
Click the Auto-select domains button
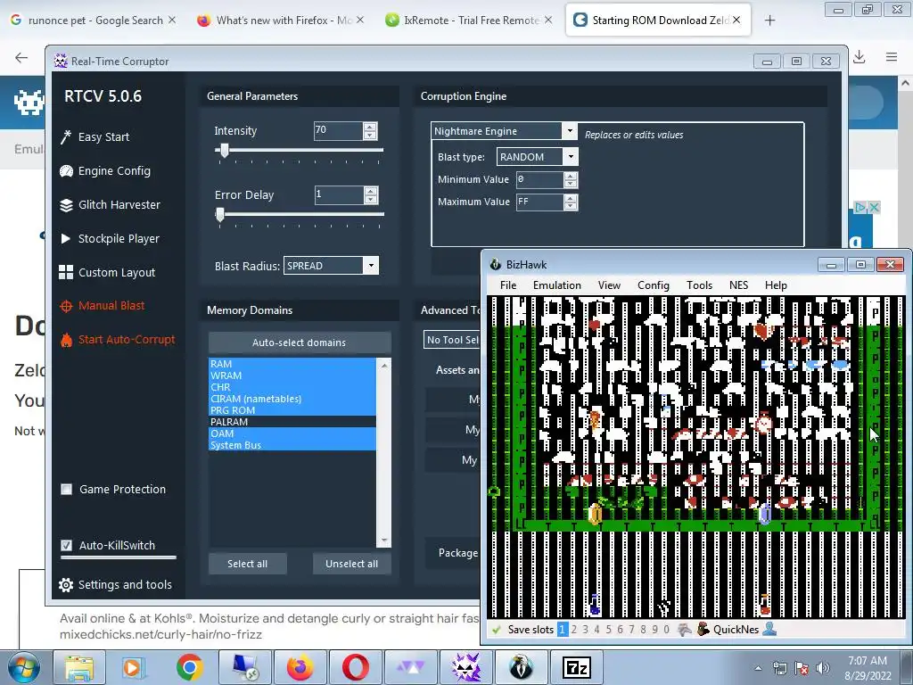click(300, 342)
